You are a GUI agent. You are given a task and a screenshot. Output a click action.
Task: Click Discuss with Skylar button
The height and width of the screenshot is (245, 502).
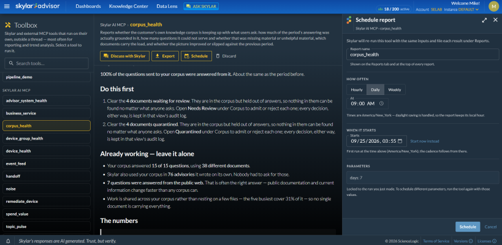click(x=124, y=56)
